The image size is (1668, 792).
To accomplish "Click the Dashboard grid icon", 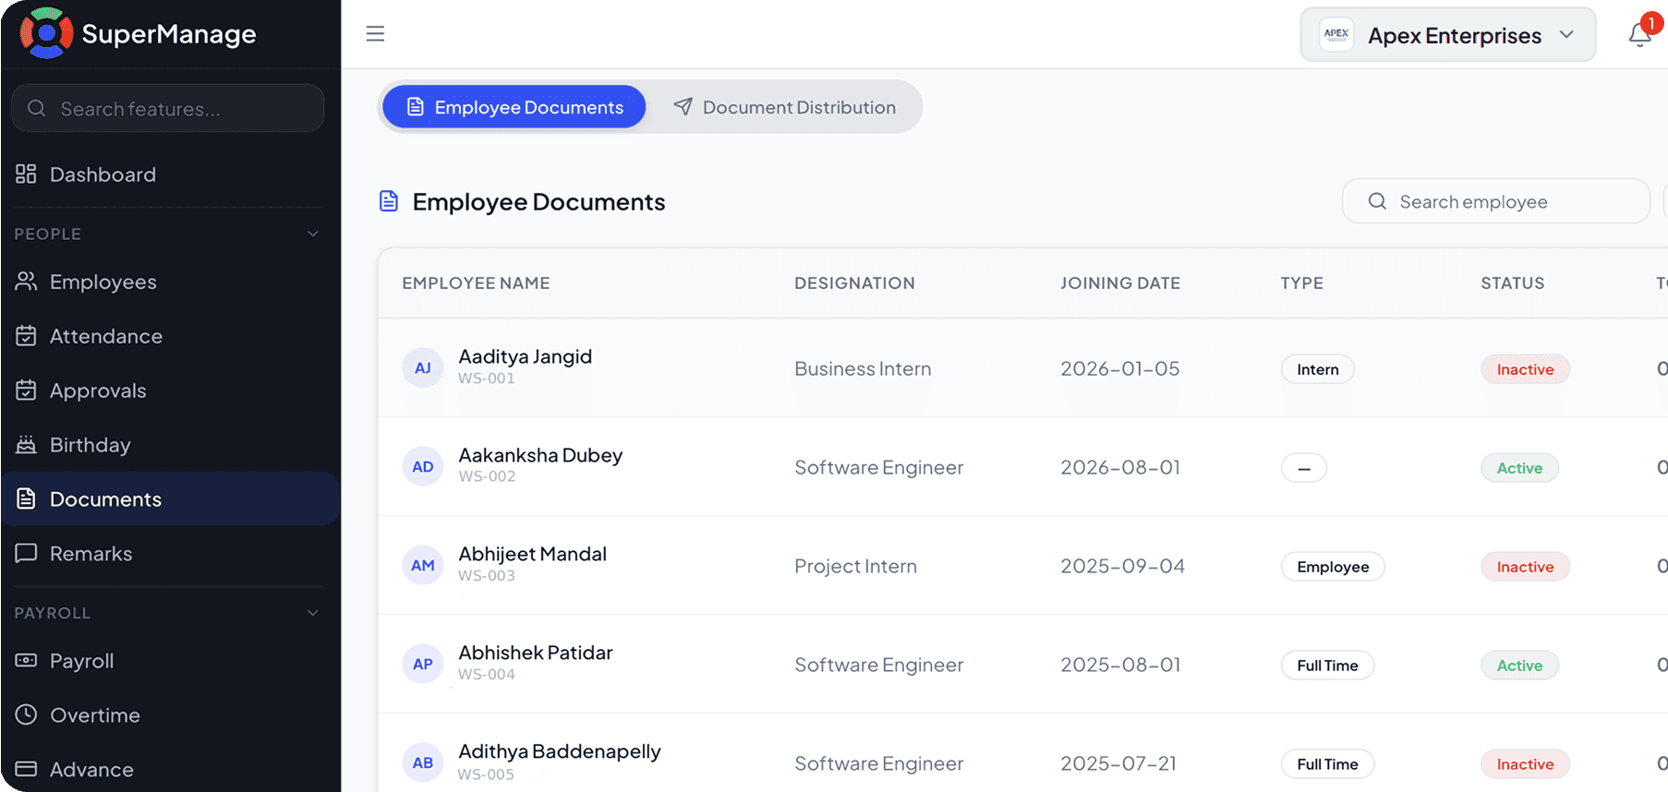I will point(26,174).
